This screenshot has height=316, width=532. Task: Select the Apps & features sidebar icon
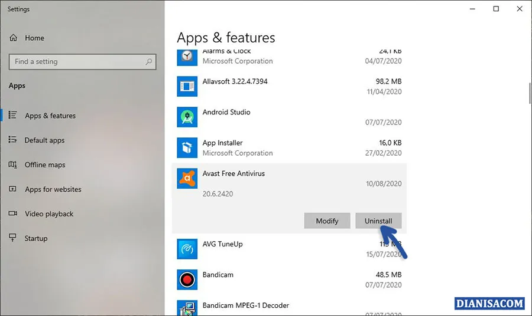click(12, 116)
